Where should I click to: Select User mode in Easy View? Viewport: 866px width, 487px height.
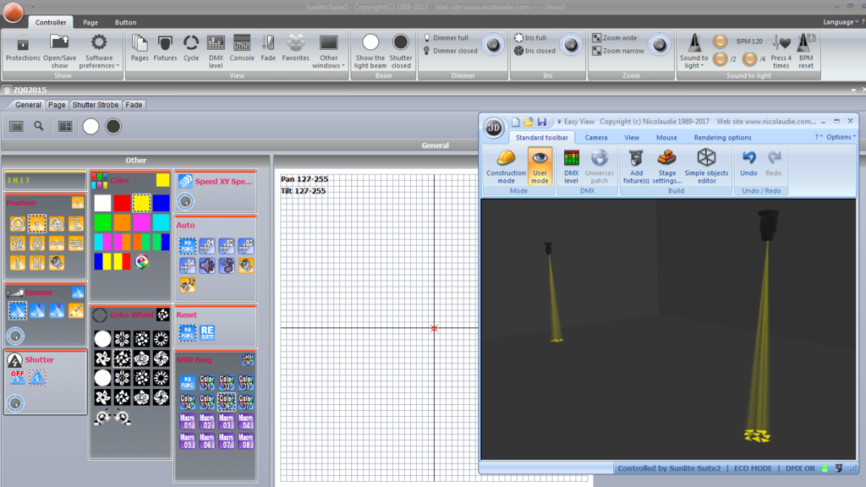tap(540, 167)
